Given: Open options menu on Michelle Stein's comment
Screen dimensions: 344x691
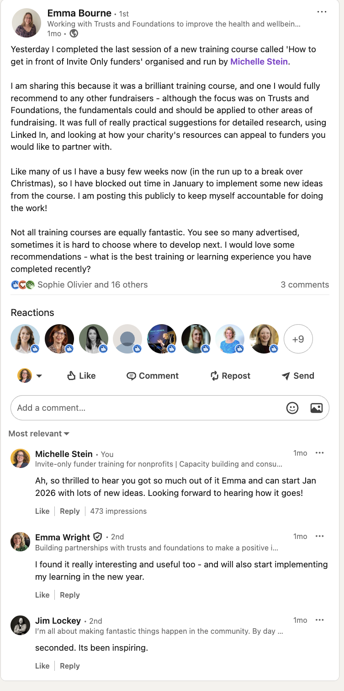Looking at the screenshot, I should 320,453.
